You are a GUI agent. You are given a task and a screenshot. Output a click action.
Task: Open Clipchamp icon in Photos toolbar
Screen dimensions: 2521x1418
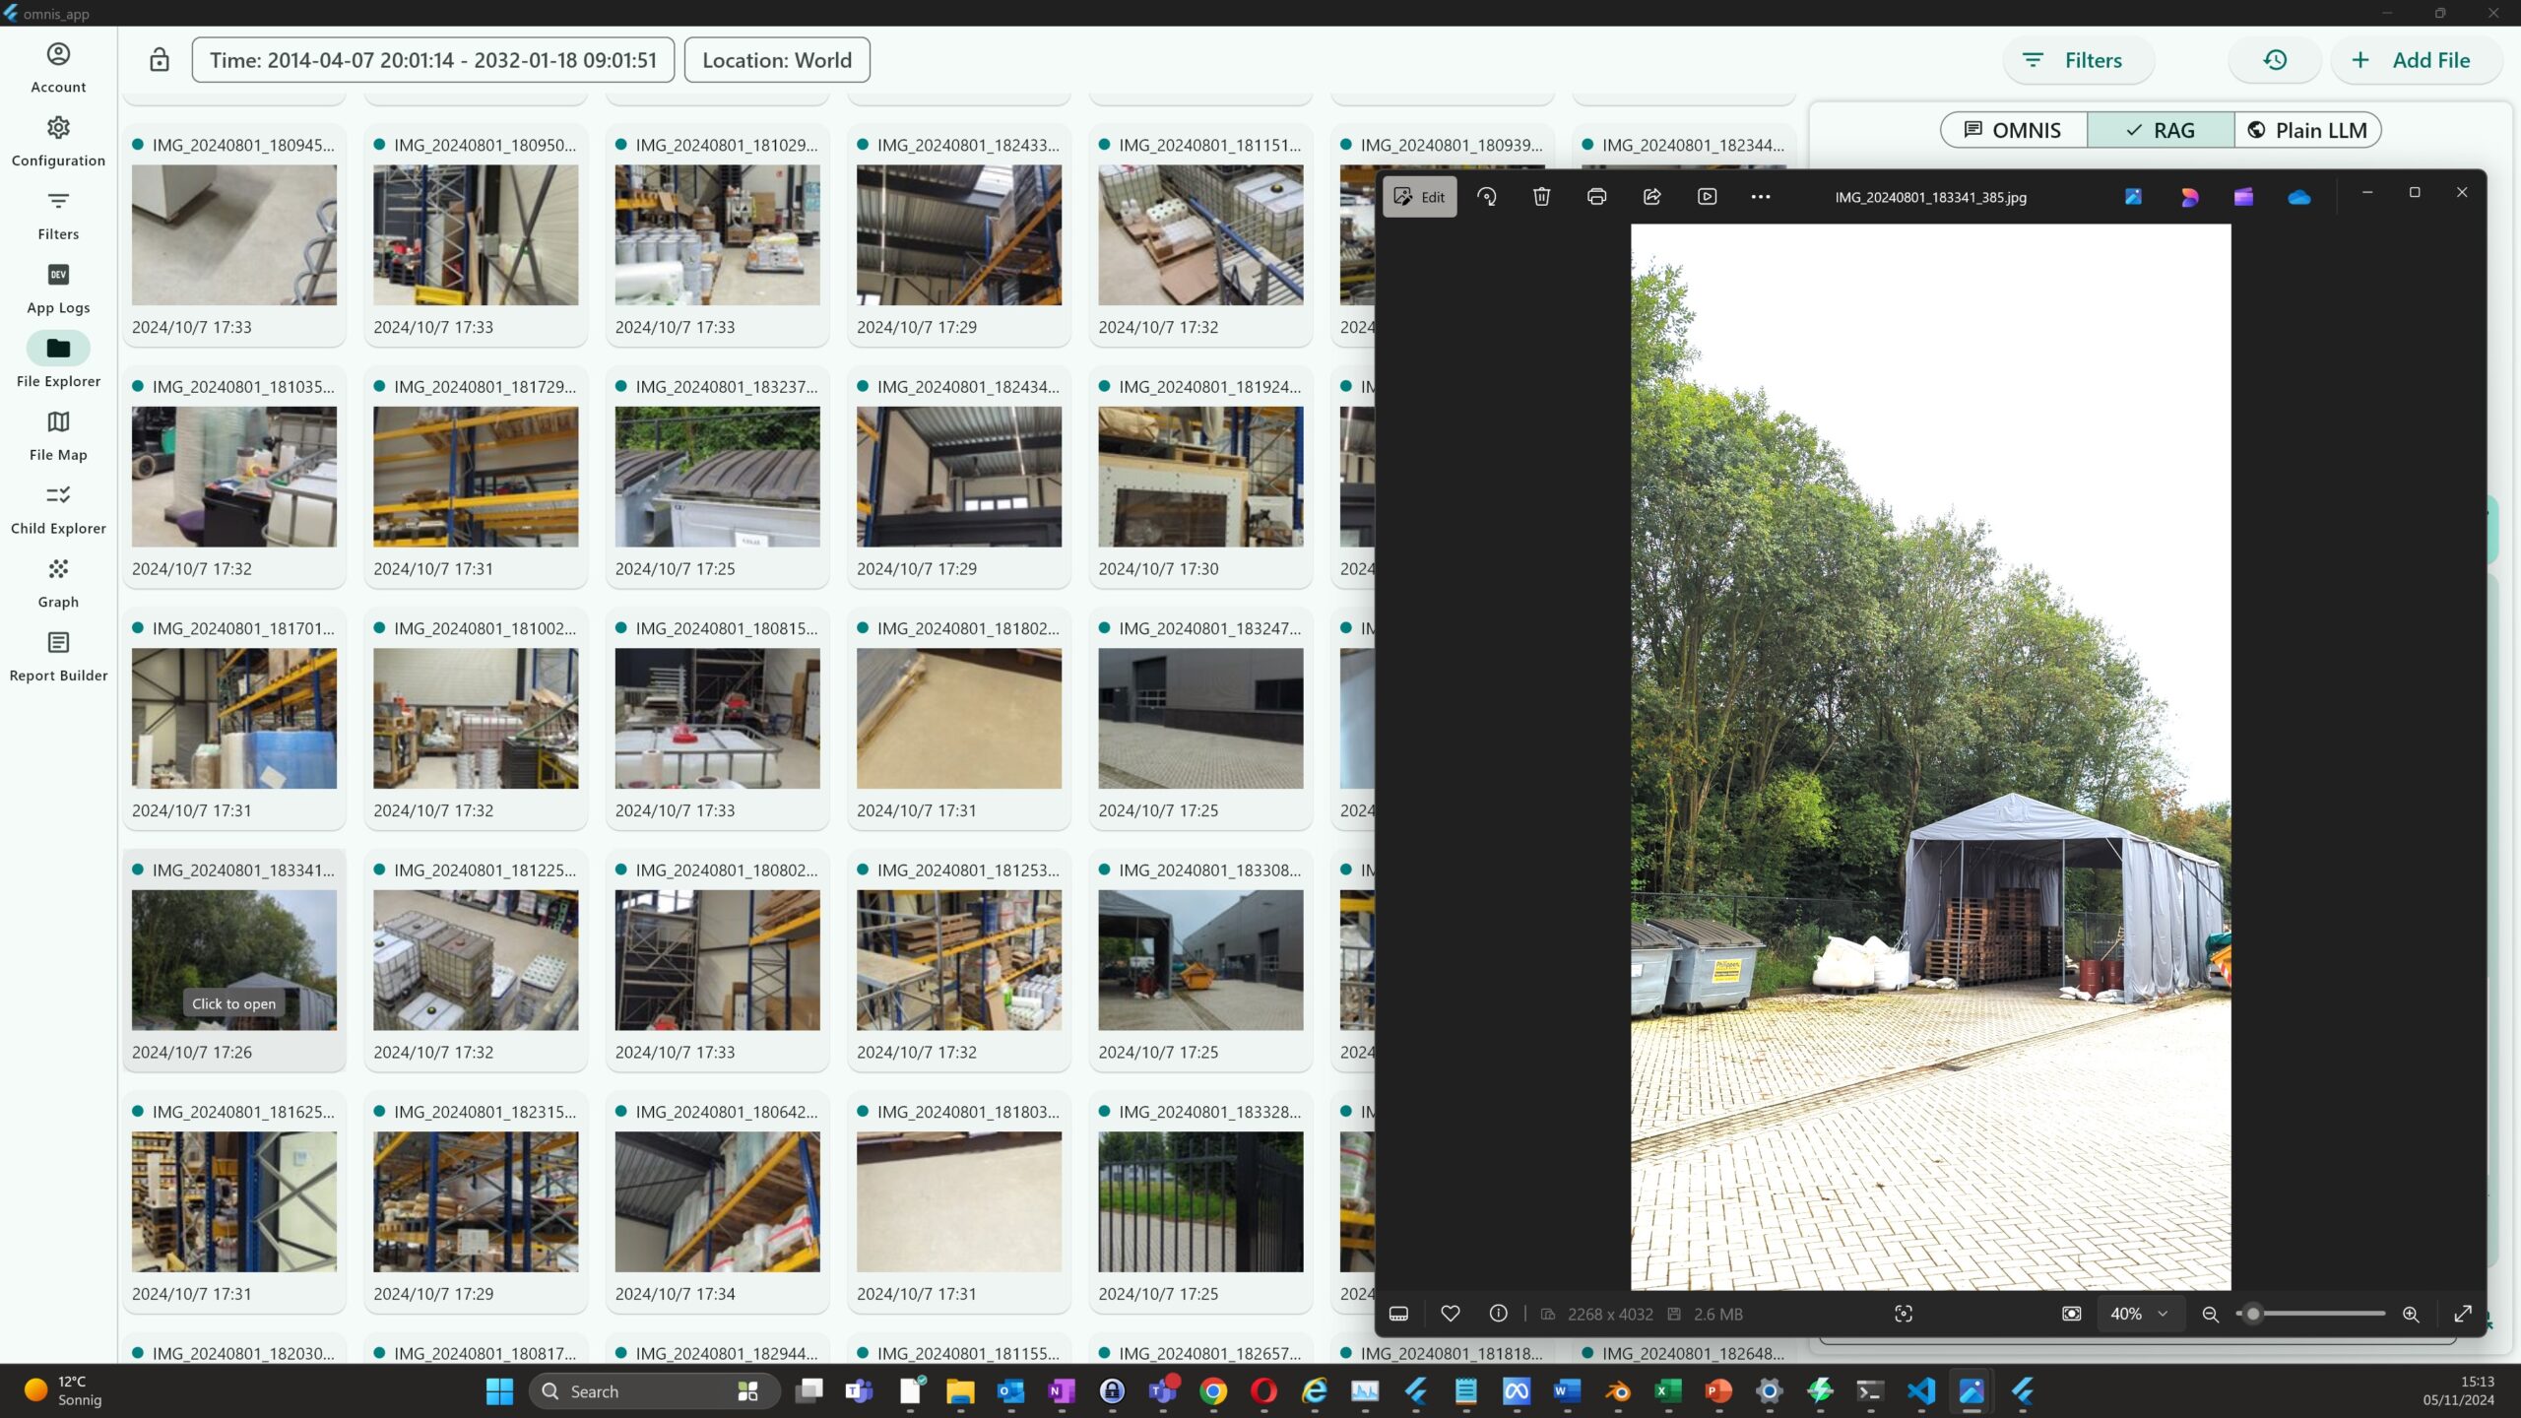pyautogui.click(x=2244, y=197)
